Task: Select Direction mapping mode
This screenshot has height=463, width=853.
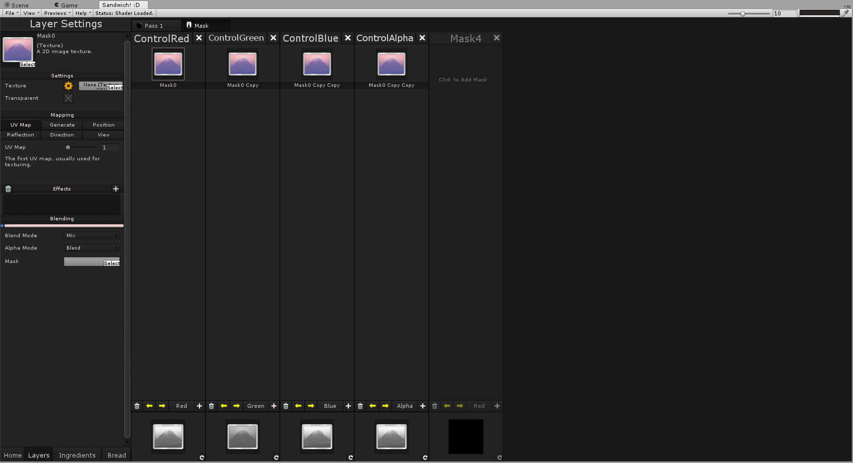Action: [62, 135]
